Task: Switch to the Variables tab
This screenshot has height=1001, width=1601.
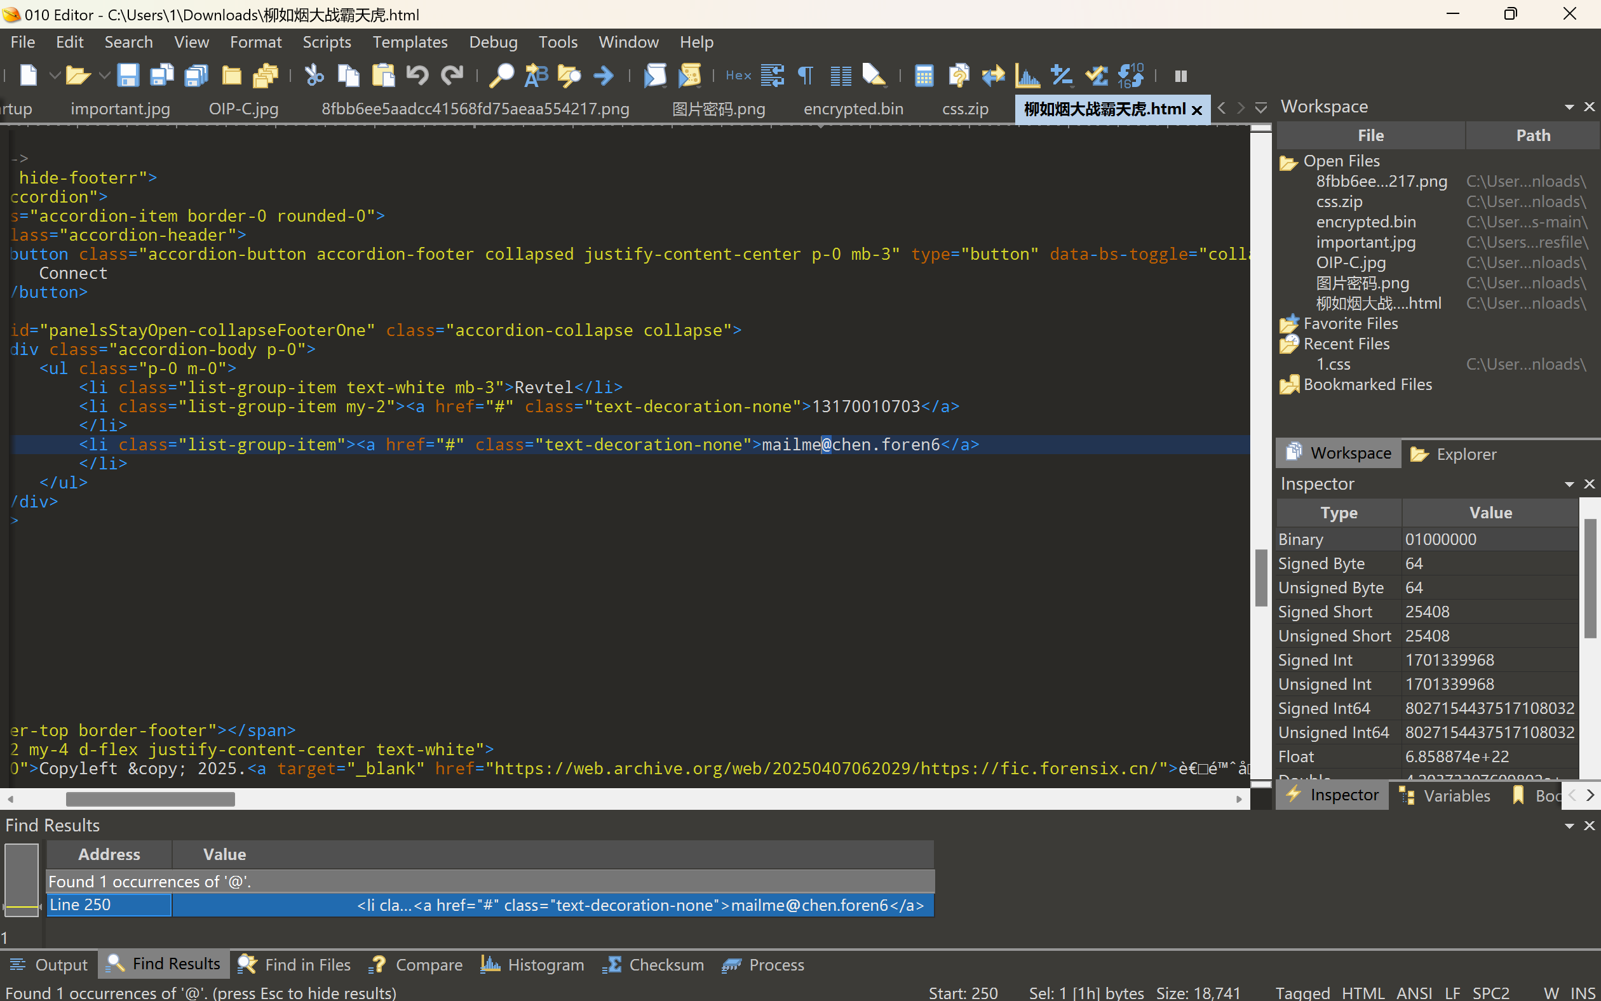Action: pos(1446,796)
